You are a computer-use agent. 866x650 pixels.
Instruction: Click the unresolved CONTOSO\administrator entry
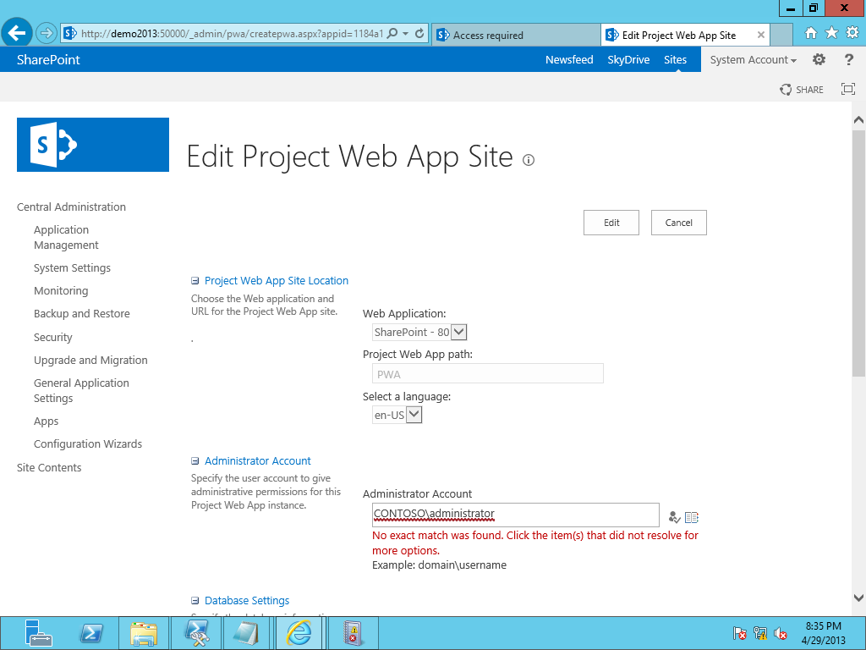[x=434, y=514]
